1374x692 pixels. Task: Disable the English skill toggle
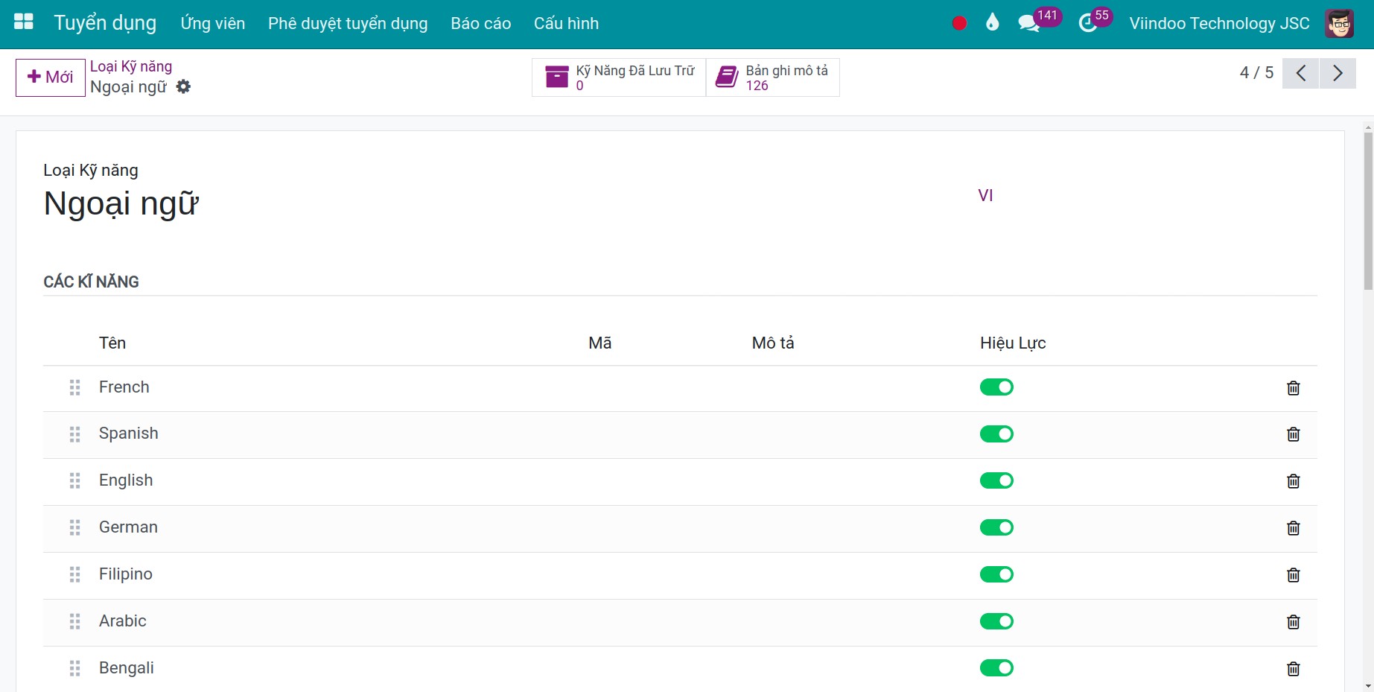pyautogui.click(x=996, y=480)
